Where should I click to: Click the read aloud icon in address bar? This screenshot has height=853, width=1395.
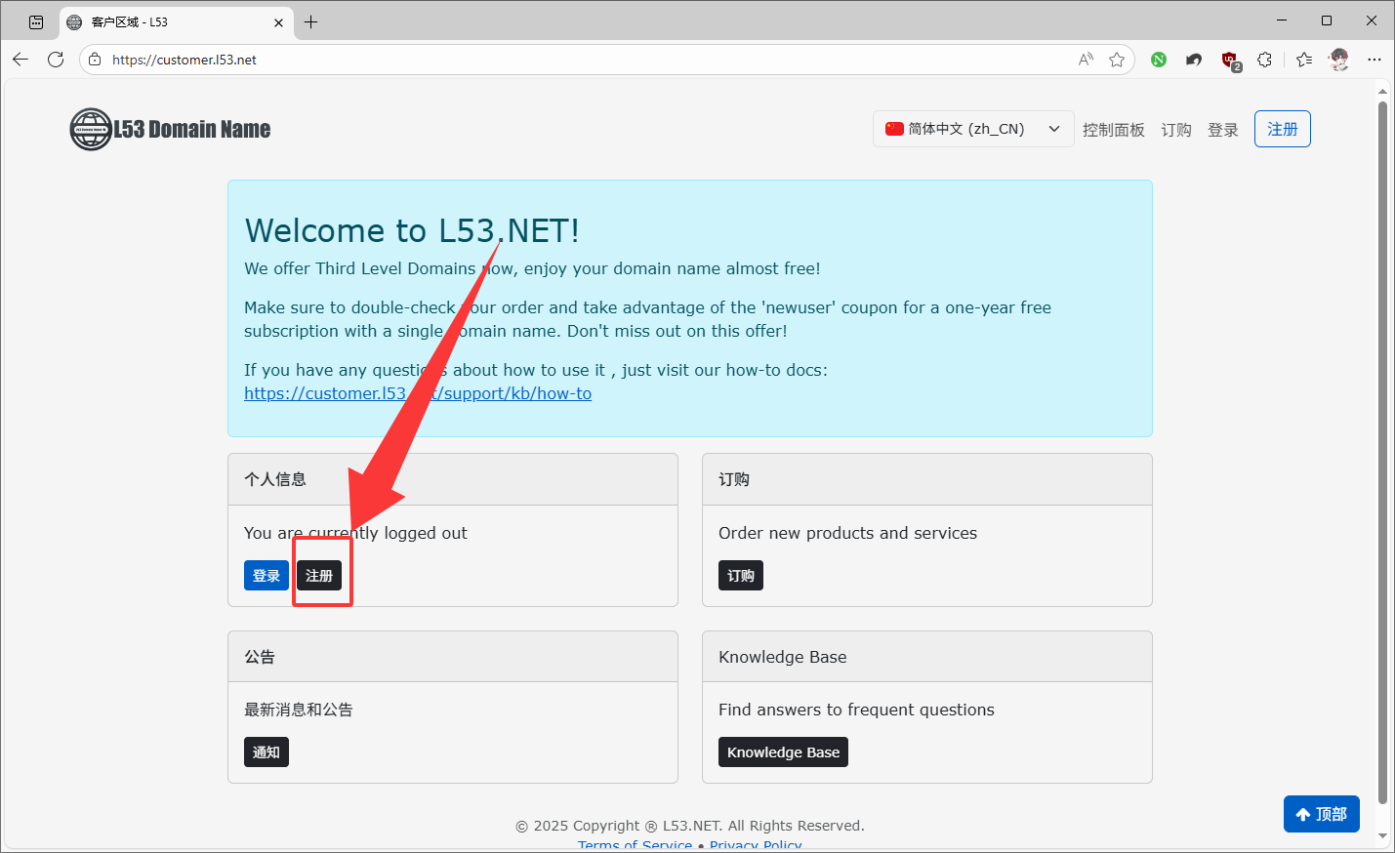click(1086, 60)
